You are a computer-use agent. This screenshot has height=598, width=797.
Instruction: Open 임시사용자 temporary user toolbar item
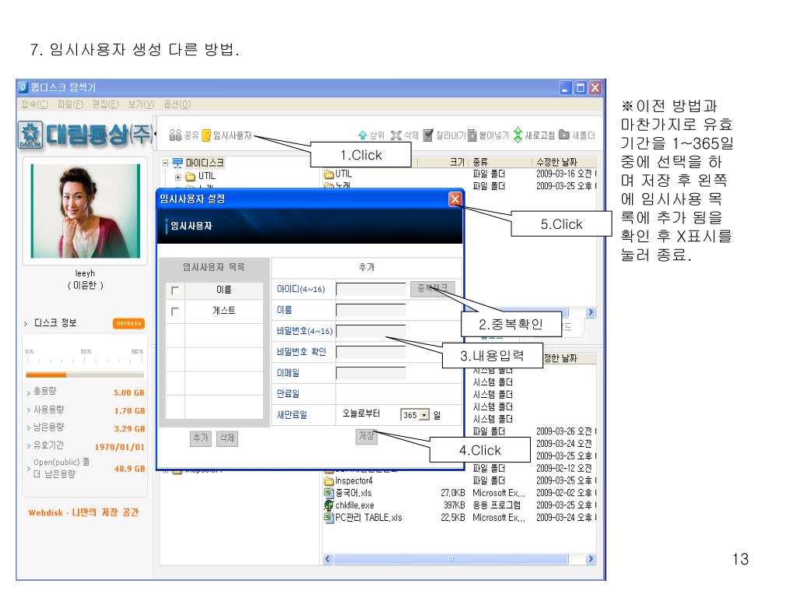226,135
